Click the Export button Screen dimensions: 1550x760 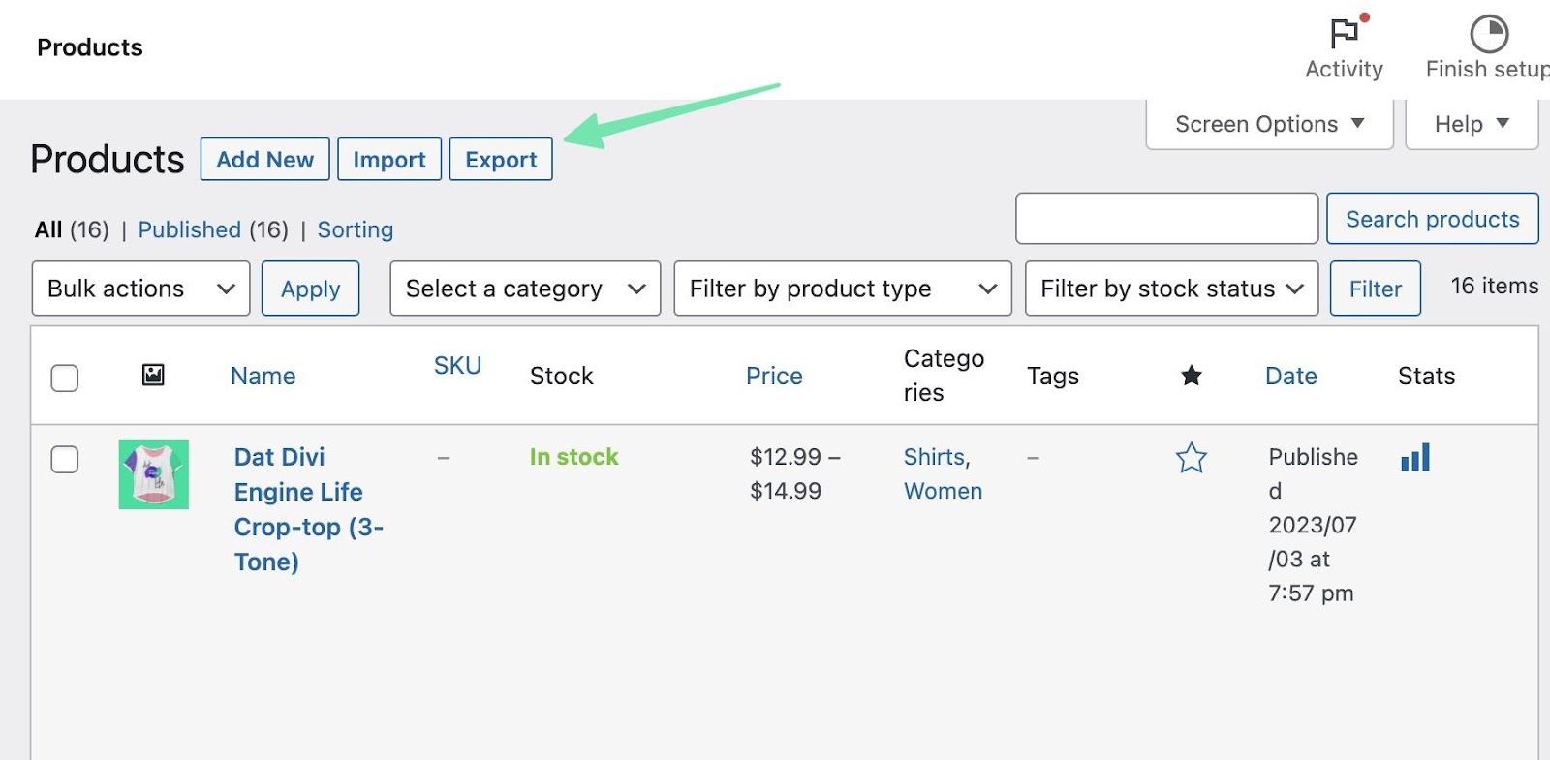(x=501, y=160)
